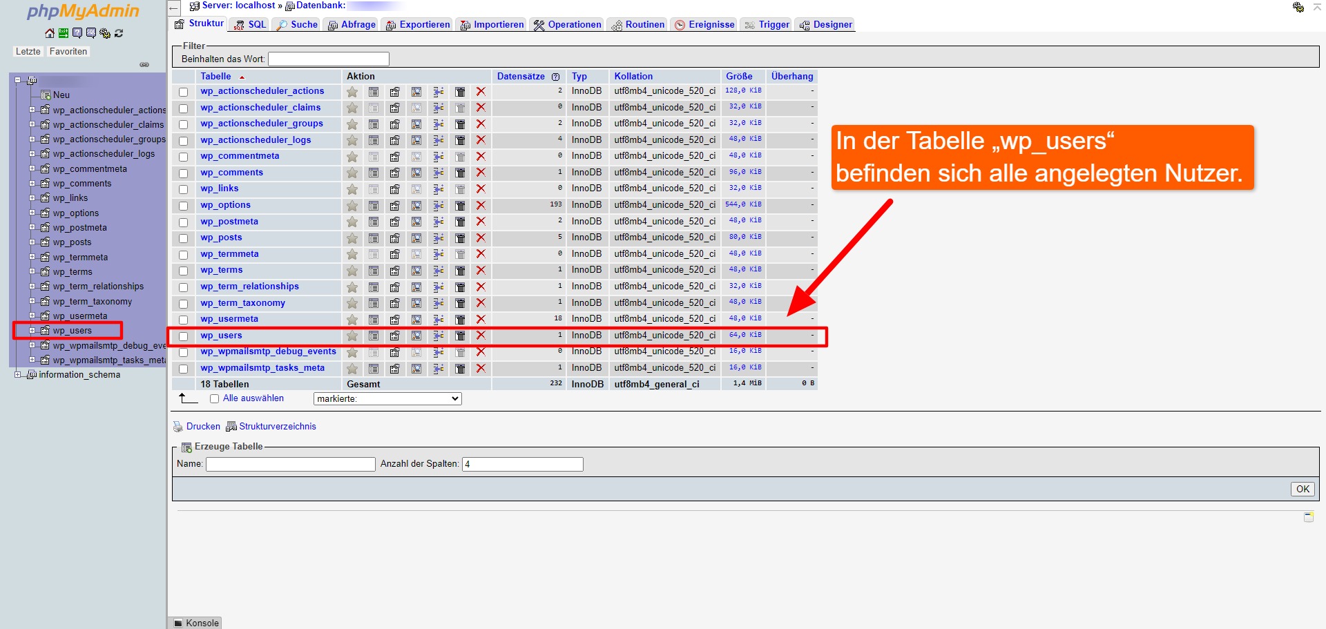
Task: Click the page settings gear icon top right
Action: (x=1298, y=7)
